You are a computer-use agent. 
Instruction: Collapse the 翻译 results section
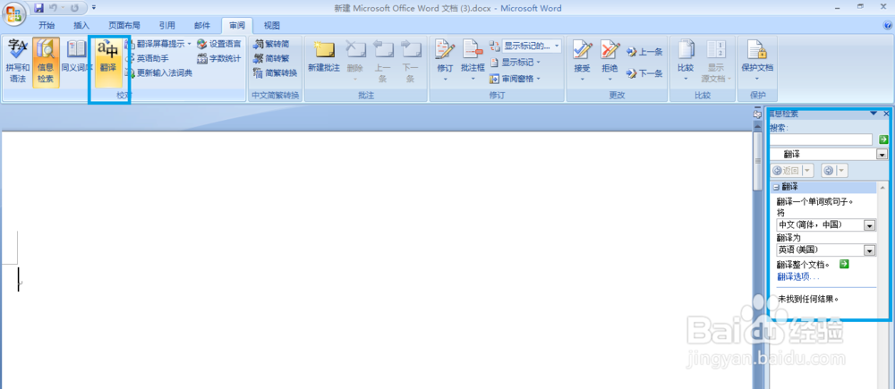click(x=776, y=187)
